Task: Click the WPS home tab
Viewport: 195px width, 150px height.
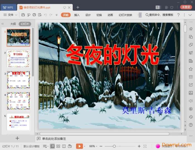Action: (8, 7)
